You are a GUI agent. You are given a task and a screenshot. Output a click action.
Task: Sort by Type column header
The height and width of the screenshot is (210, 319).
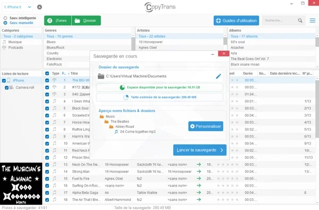click(55, 74)
